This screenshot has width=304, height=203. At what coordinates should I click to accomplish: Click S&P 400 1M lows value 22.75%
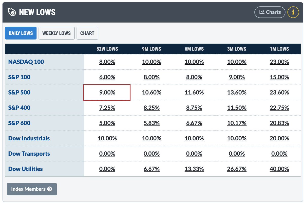tap(279, 108)
